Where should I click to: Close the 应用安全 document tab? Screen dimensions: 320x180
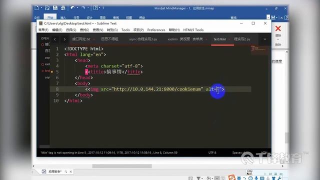(x=70, y=171)
